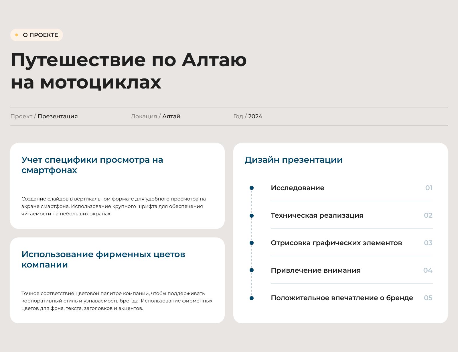The height and width of the screenshot is (352, 458).
Task: Select the dot next to Положительное впечатление о бренде
Action: [252, 298]
